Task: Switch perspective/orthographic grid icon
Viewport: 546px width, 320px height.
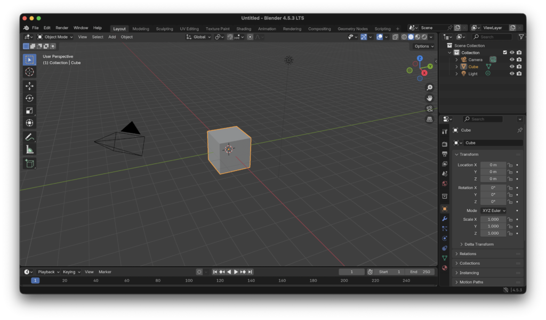Action: pos(429,119)
